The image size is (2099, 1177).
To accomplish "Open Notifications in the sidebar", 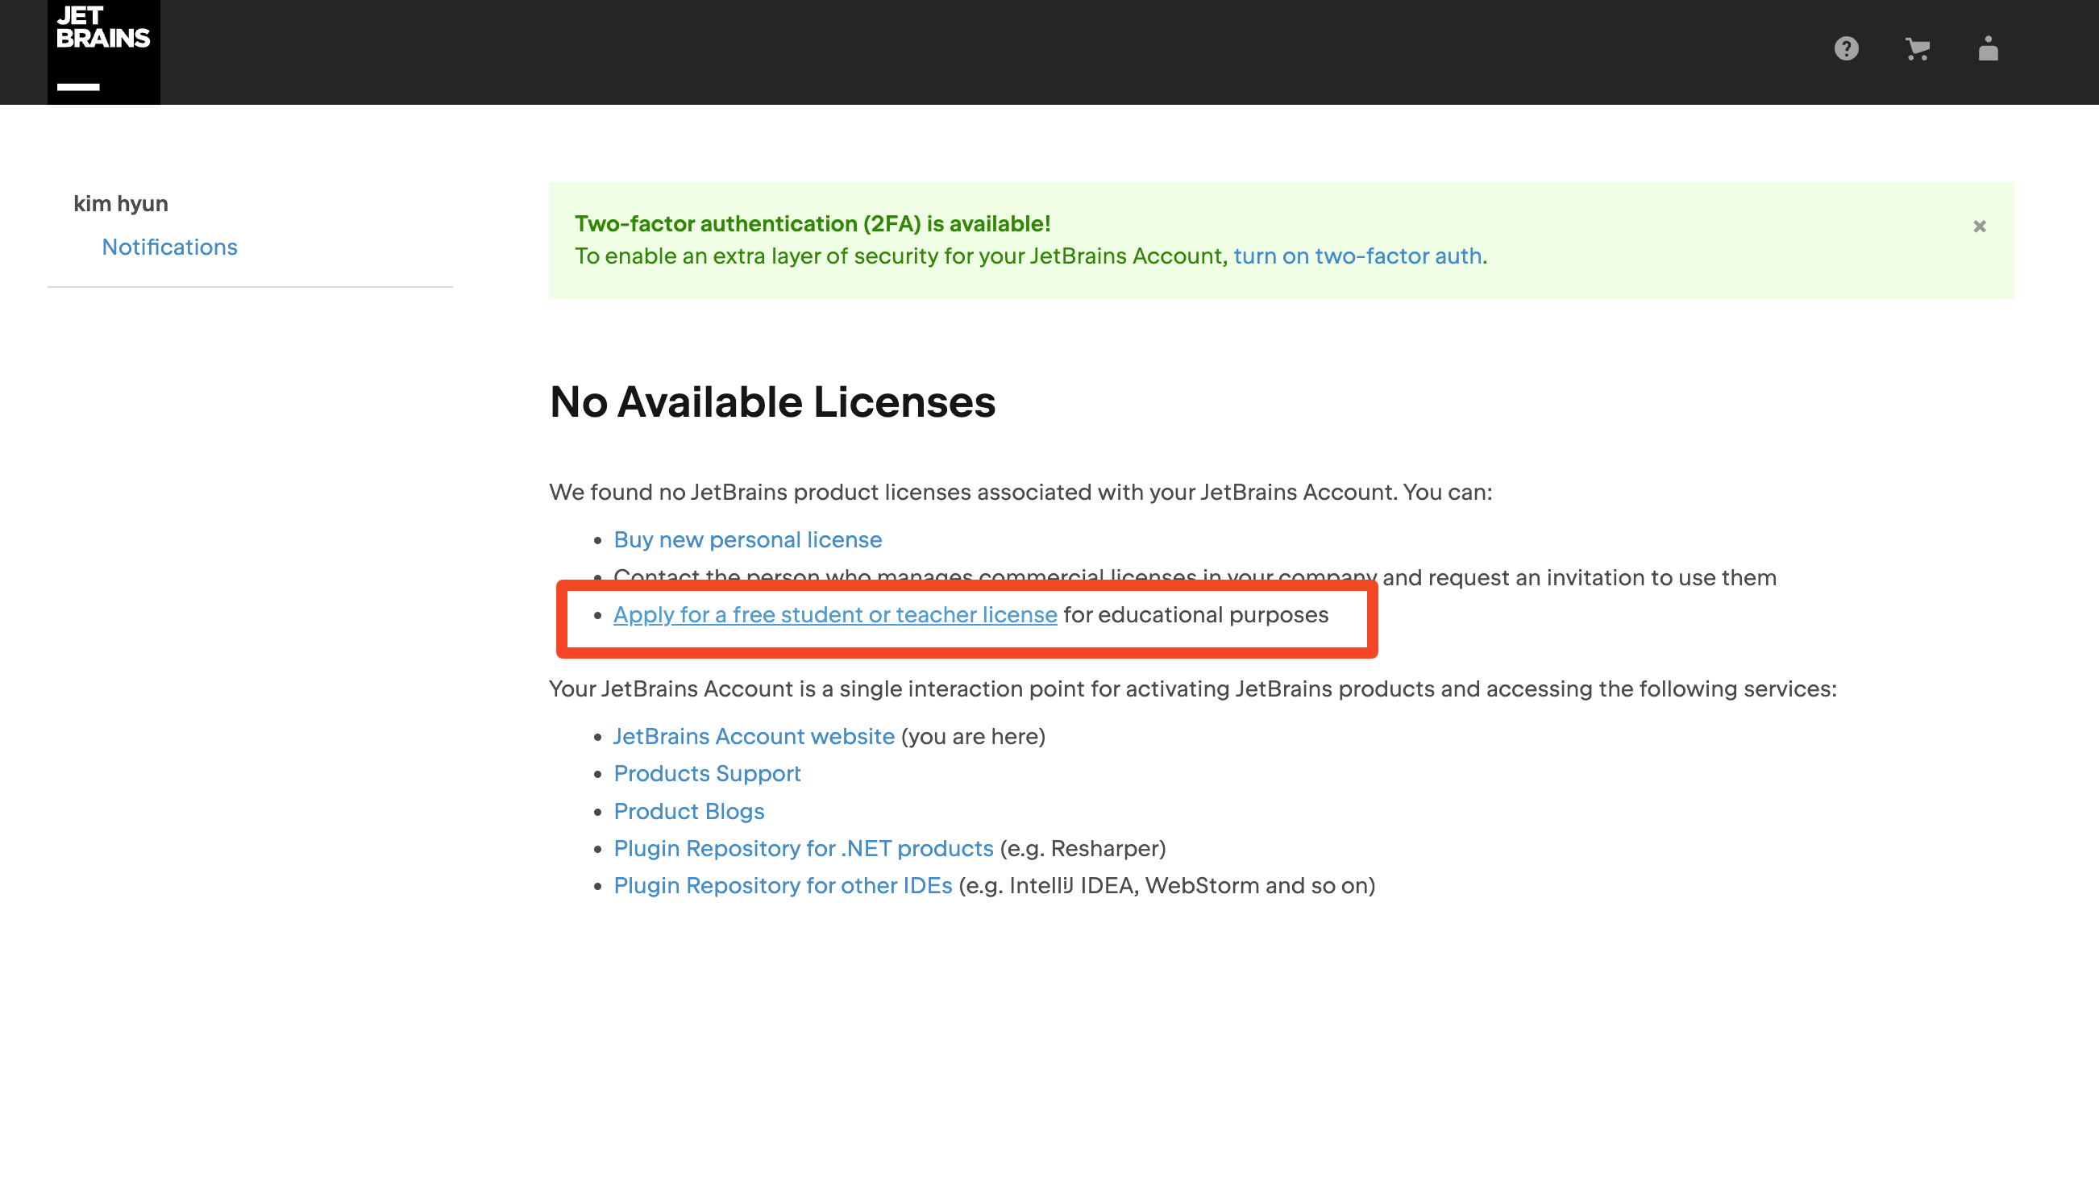I will [x=169, y=247].
